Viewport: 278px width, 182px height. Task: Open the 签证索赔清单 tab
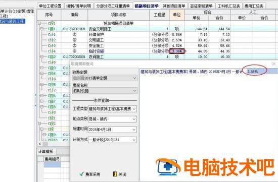tap(201, 6)
